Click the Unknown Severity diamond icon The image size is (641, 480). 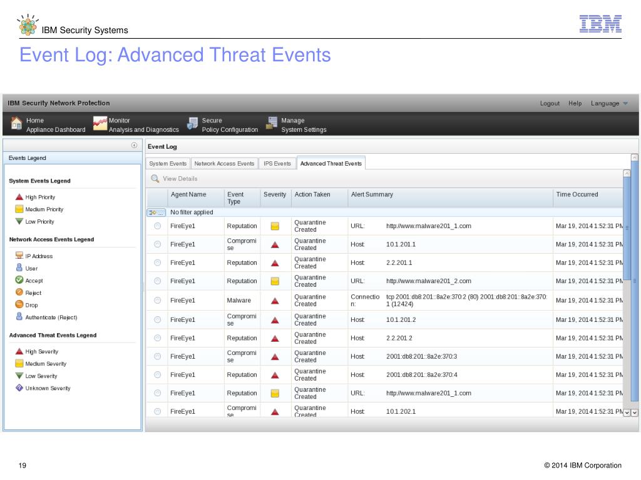coord(19,387)
